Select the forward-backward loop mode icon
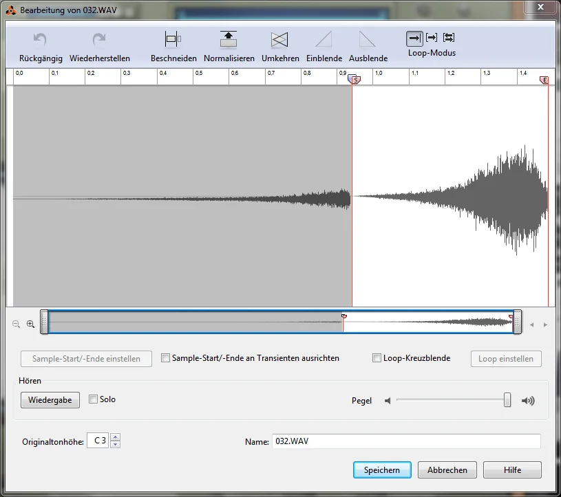 449,38
